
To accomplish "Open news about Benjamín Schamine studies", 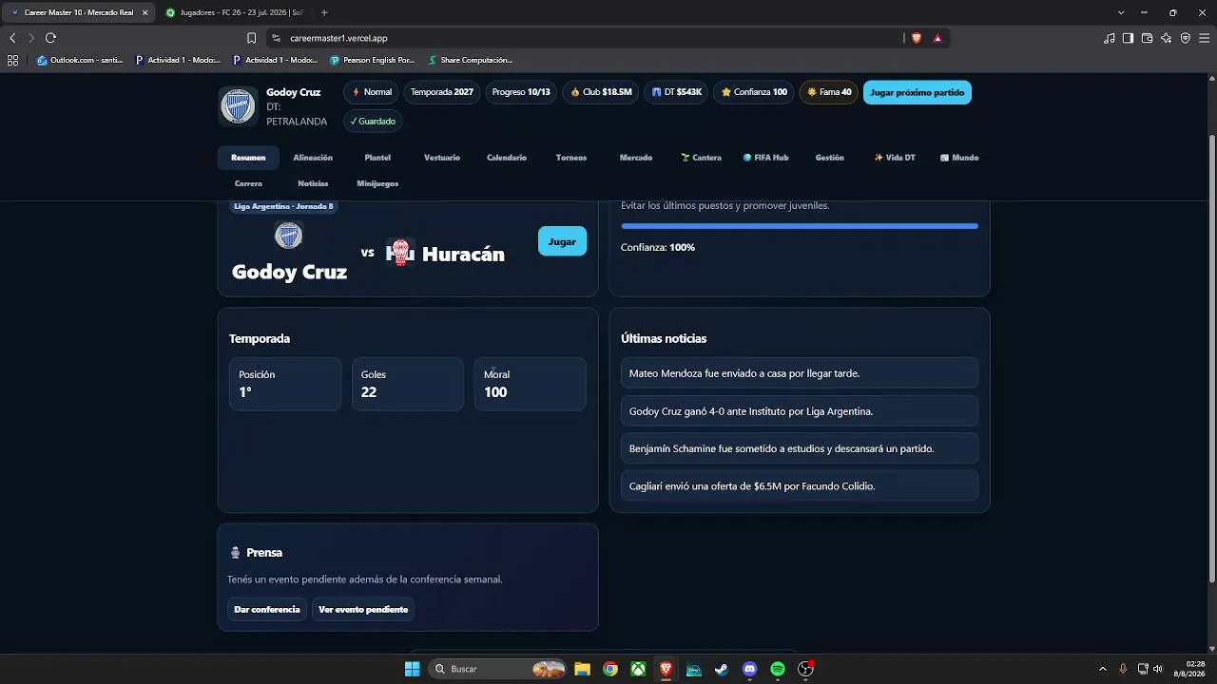I will point(800,448).
